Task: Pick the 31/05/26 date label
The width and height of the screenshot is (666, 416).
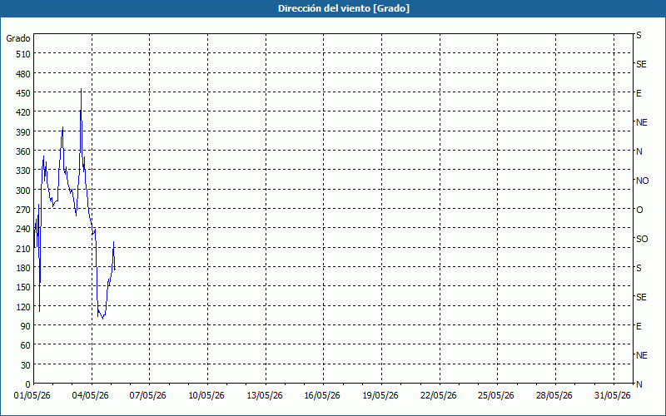Action: tap(613, 396)
